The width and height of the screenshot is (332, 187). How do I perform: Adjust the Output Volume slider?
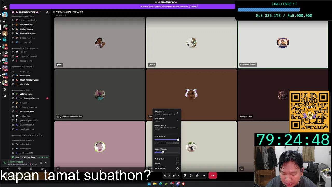[166, 152]
